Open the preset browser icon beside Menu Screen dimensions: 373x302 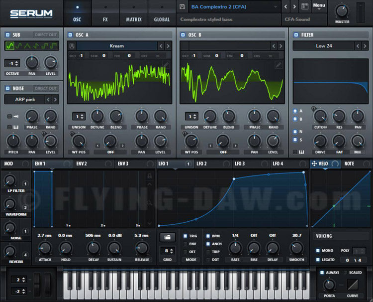click(x=305, y=6)
